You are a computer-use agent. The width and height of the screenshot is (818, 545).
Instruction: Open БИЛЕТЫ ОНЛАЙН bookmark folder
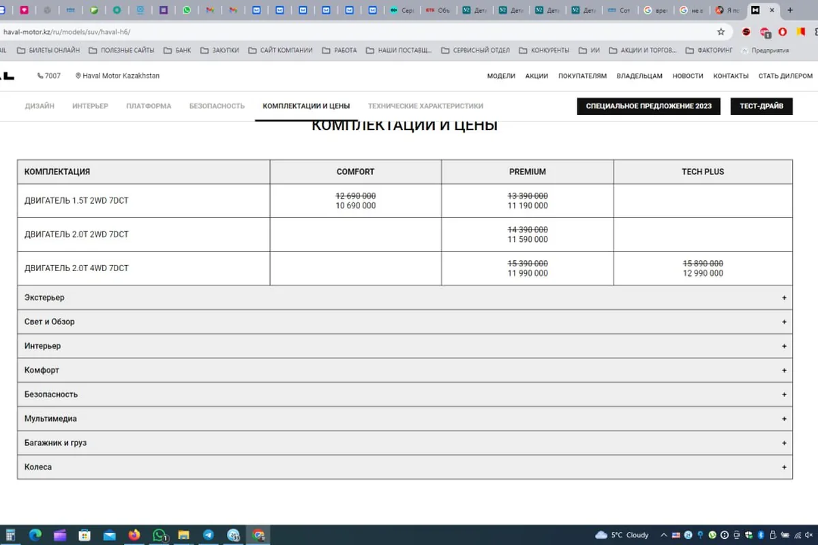(x=48, y=50)
